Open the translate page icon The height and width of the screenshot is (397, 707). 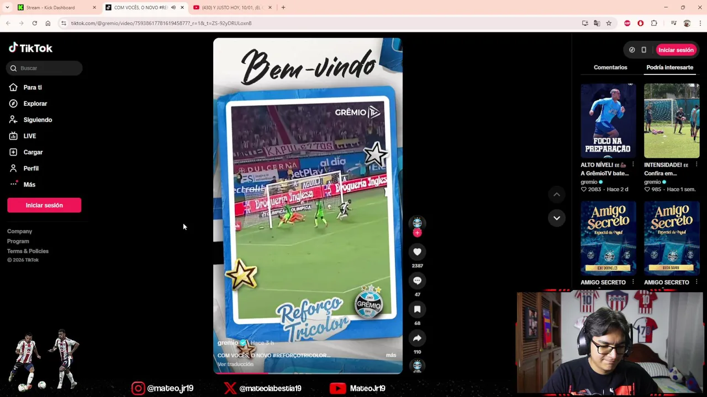coord(597,23)
